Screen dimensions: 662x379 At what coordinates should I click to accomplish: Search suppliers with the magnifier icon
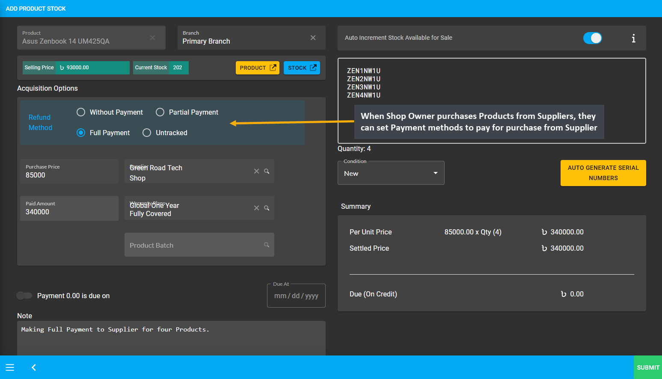pyautogui.click(x=267, y=171)
